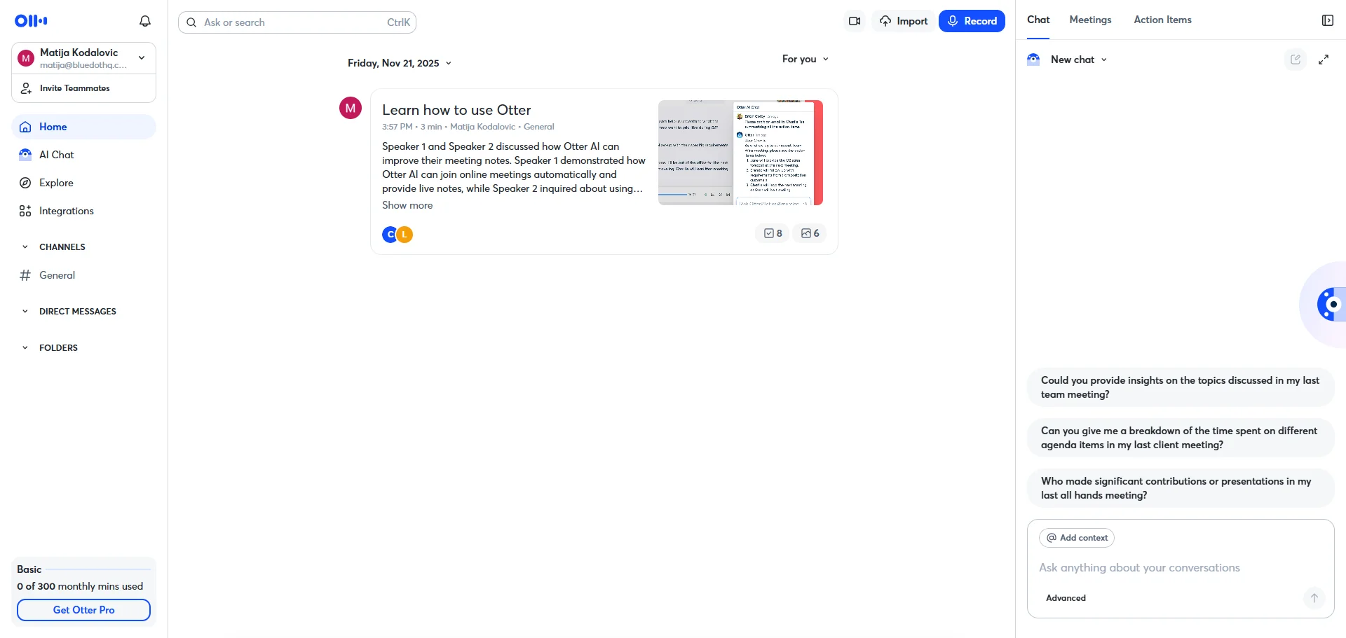Select the suggestion about all hands contributions
Screen dimensions: 1346x638
pos(1181,488)
